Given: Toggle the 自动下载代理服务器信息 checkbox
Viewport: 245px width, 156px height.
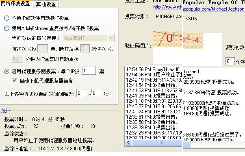Looking at the screenshot, I should 14,81.
